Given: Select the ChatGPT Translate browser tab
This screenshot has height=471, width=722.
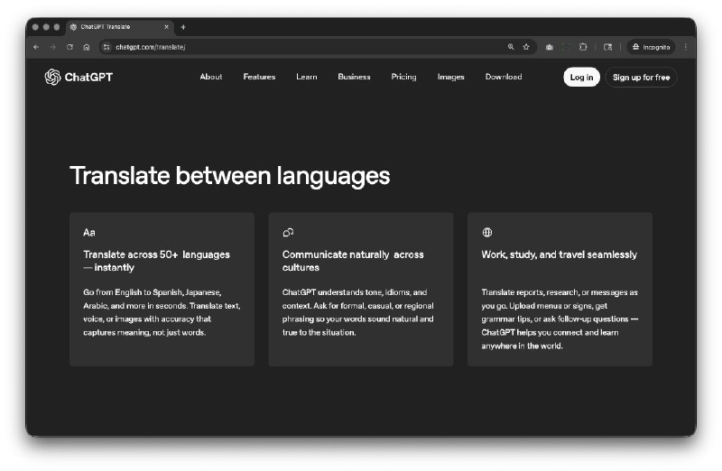Looking at the screenshot, I should tap(120, 27).
